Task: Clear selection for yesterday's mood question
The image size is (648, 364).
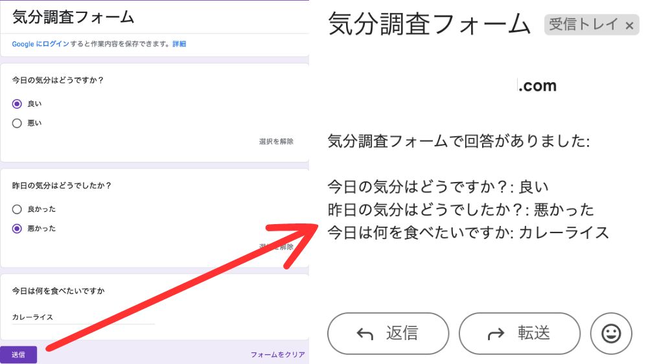Action: pyautogui.click(x=276, y=247)
